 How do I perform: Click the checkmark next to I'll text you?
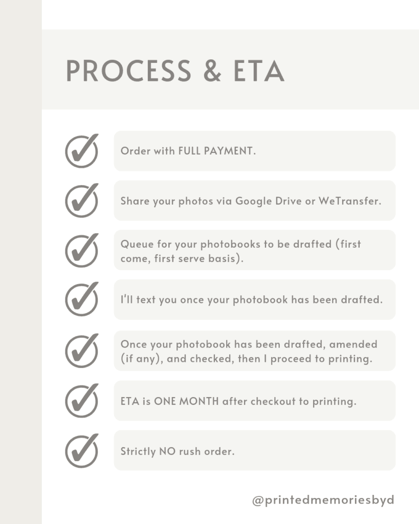click(x=82, y=299)
